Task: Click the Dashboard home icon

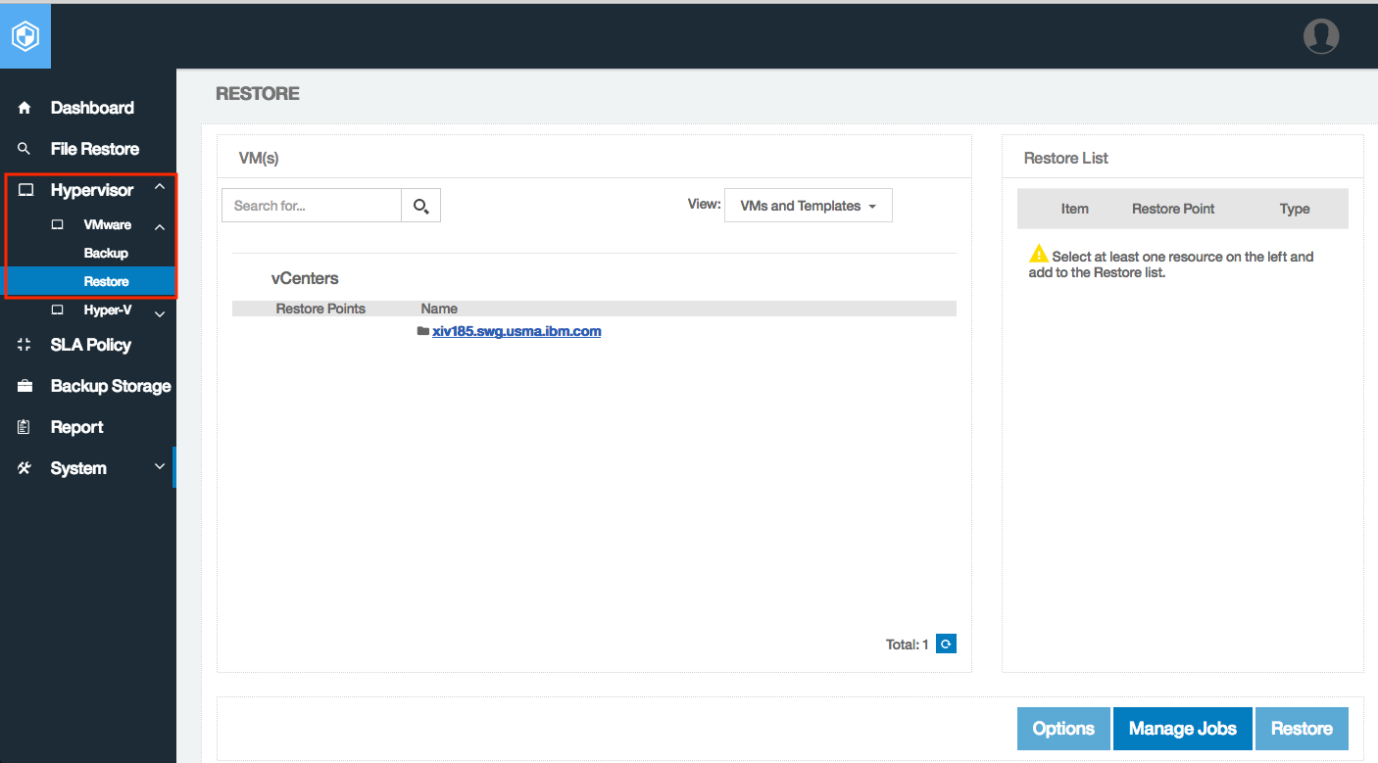Action: pos(25,108)
